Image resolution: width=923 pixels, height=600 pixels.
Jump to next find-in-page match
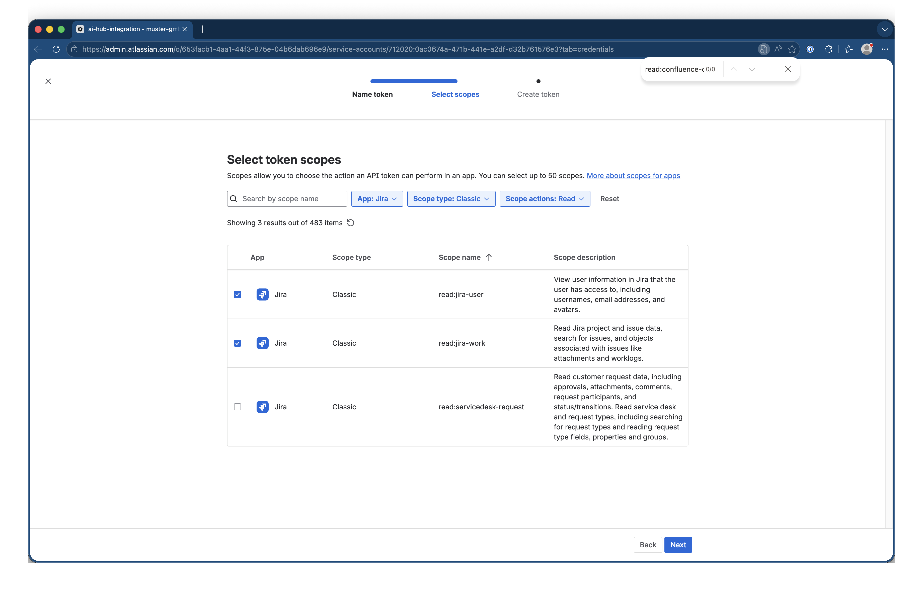[x=752, y=69]
